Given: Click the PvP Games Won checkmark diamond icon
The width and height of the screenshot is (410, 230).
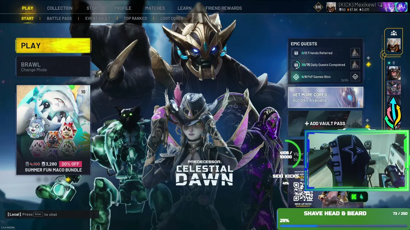Looking at the screenshot, I should tap(296, 77).
